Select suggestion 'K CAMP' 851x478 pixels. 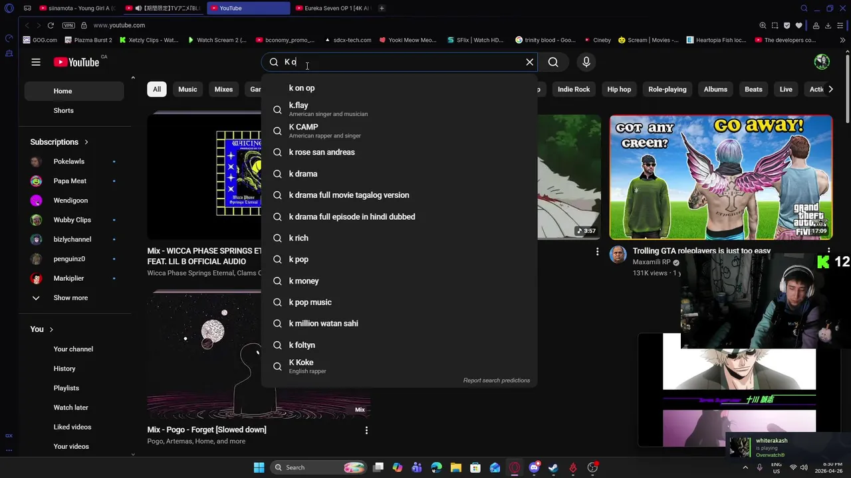399,131
